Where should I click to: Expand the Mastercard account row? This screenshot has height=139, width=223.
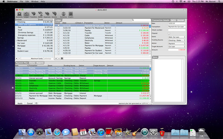click(16, 41)
